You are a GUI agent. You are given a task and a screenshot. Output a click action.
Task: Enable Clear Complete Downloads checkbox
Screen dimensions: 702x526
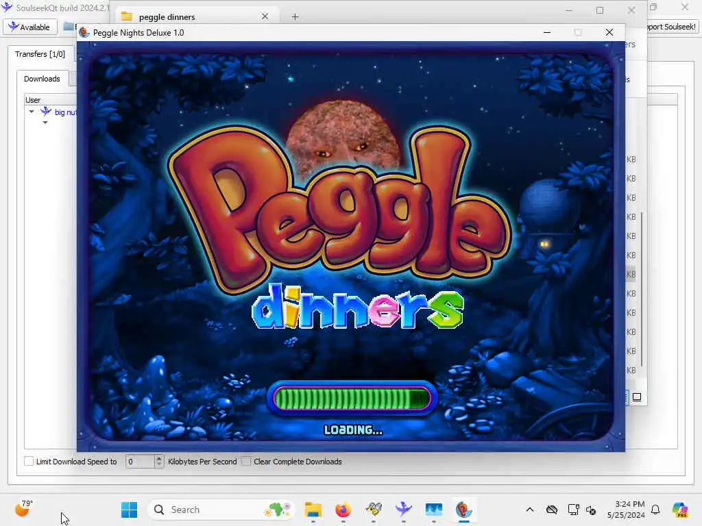[246, 461]
